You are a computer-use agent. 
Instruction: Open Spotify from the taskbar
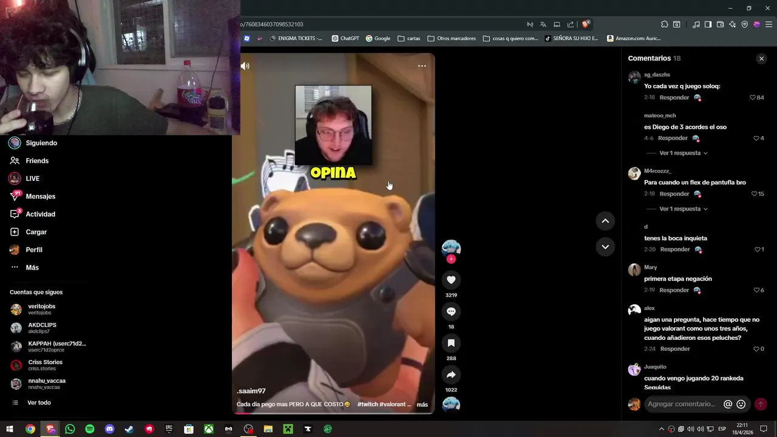pyautogui.click(x=90, y=429)
